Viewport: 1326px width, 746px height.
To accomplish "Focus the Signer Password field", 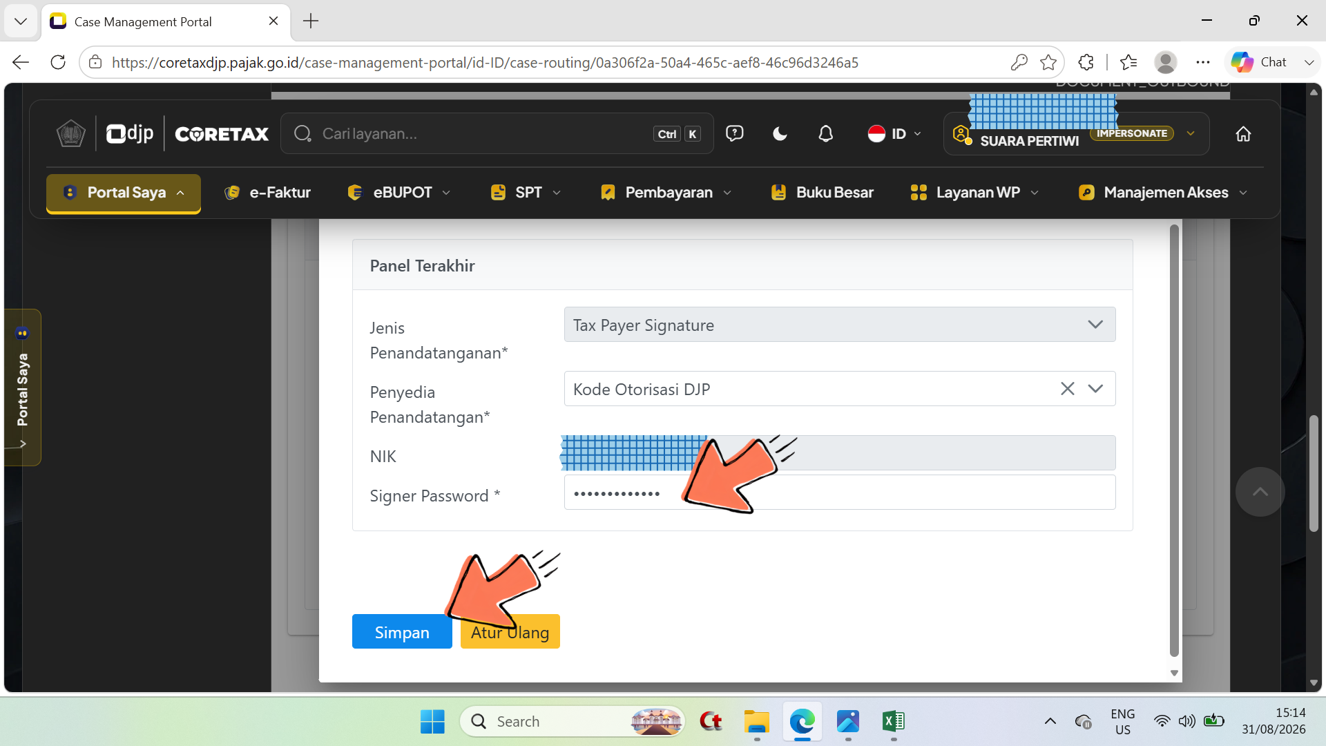I will coord(839,492).
